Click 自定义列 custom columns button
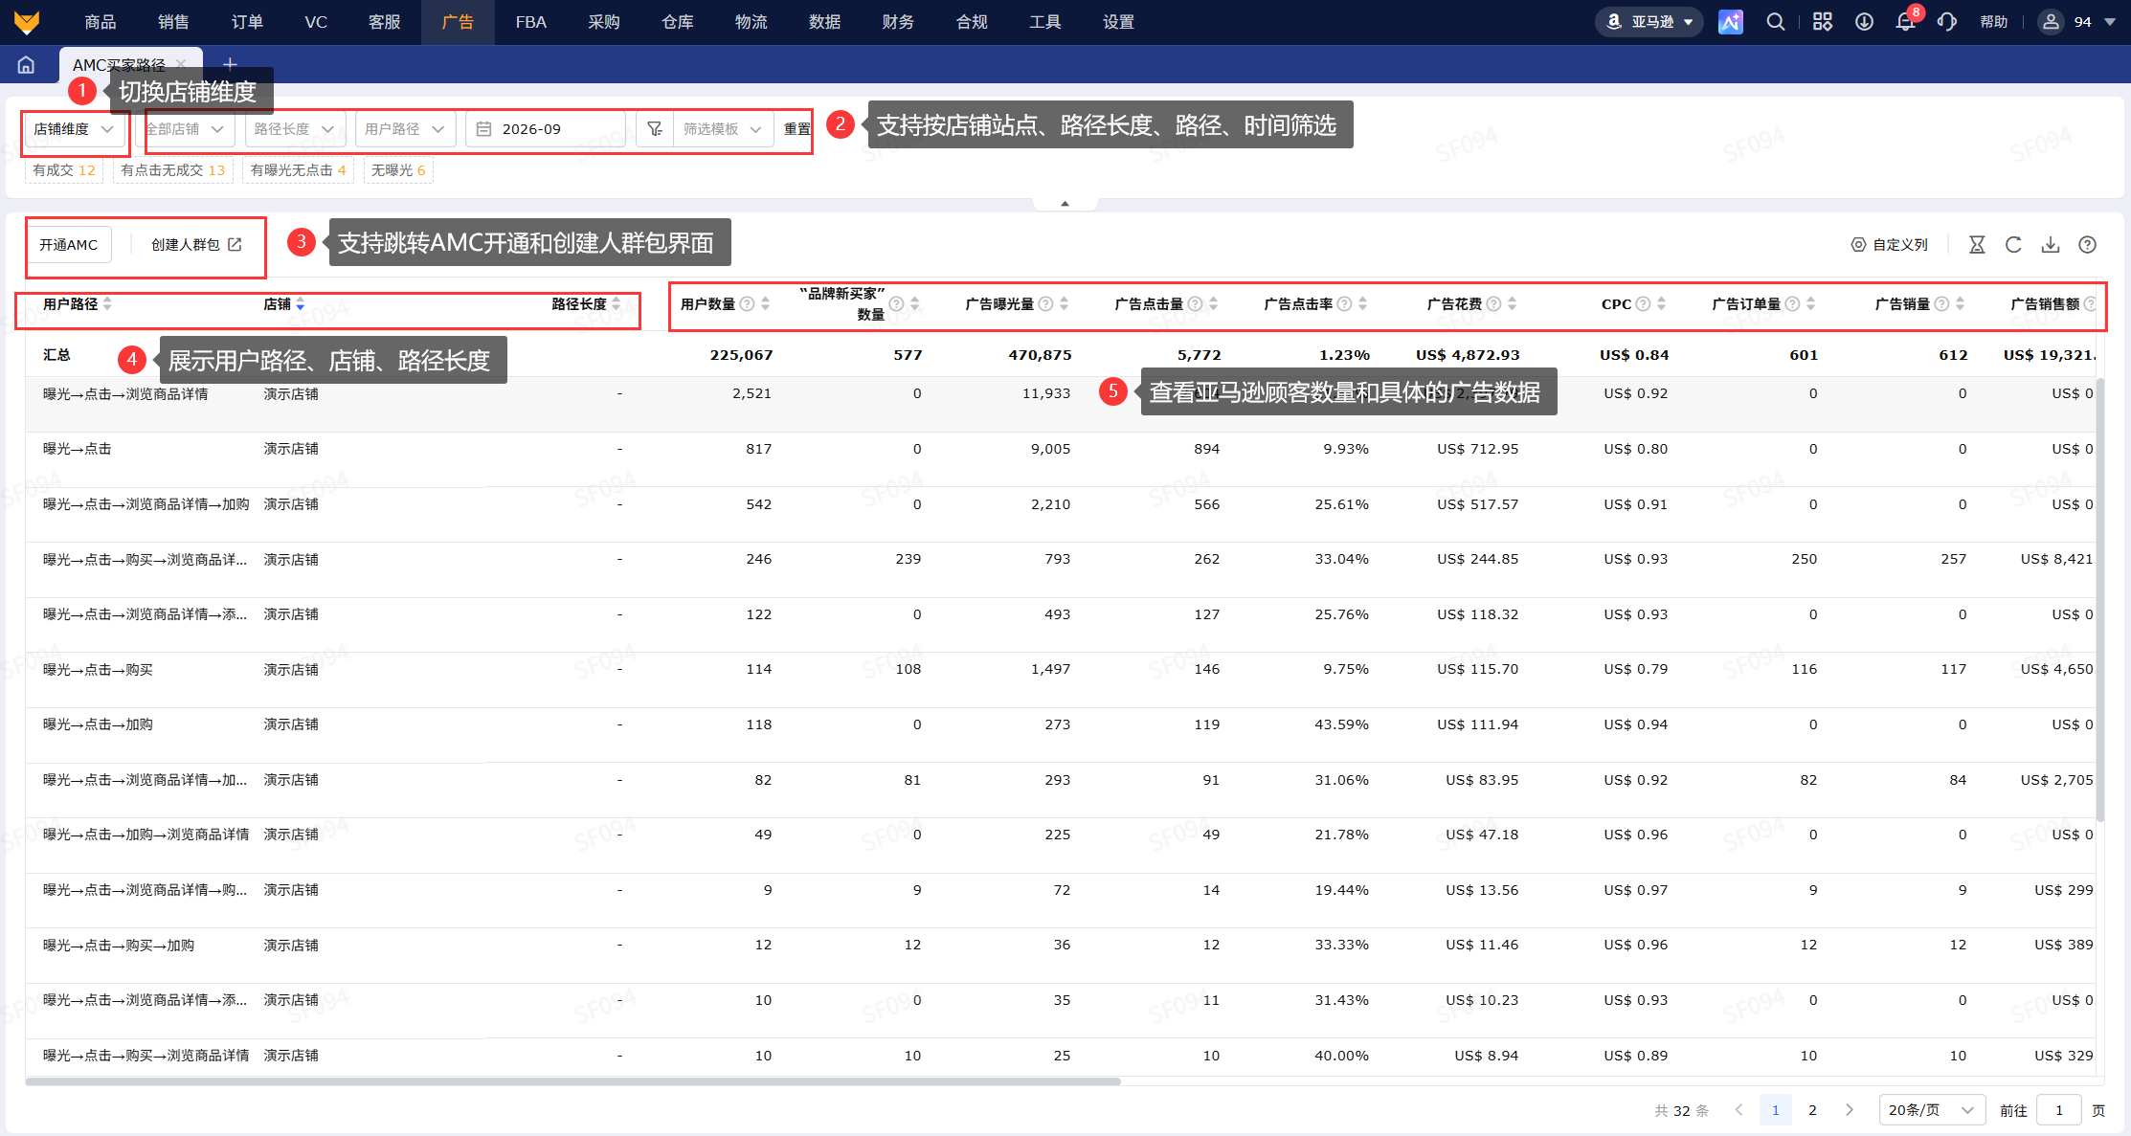The height and width of the screenshot is (1136, 2131). [1889, 245]
